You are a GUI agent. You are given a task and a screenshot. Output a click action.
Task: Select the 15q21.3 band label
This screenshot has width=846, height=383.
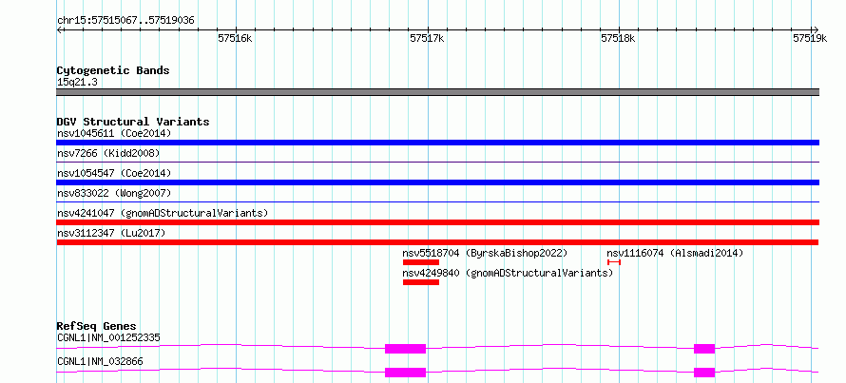77,83
